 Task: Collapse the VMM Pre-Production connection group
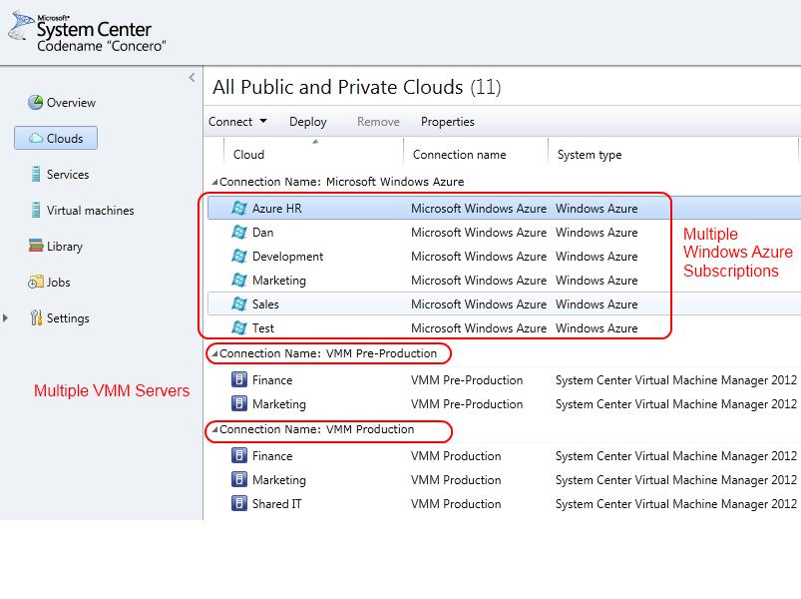pos(215,353)
